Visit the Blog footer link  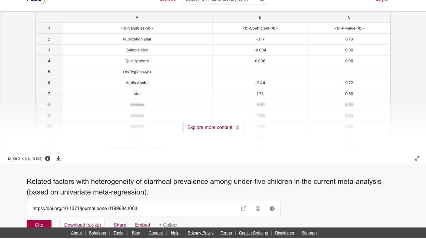(136, 233)
